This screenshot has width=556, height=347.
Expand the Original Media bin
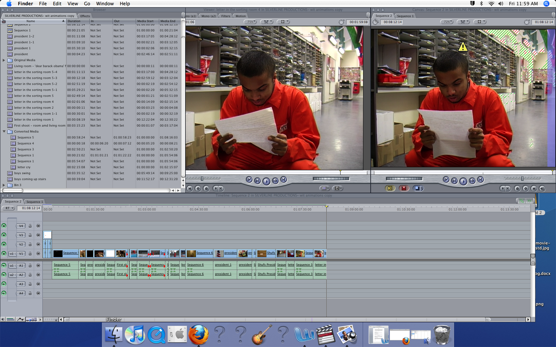tap(4, 60)
